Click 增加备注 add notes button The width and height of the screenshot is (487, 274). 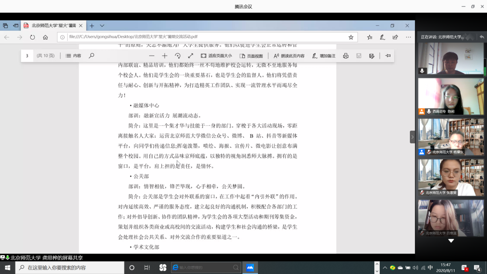[x=324, y=56]
